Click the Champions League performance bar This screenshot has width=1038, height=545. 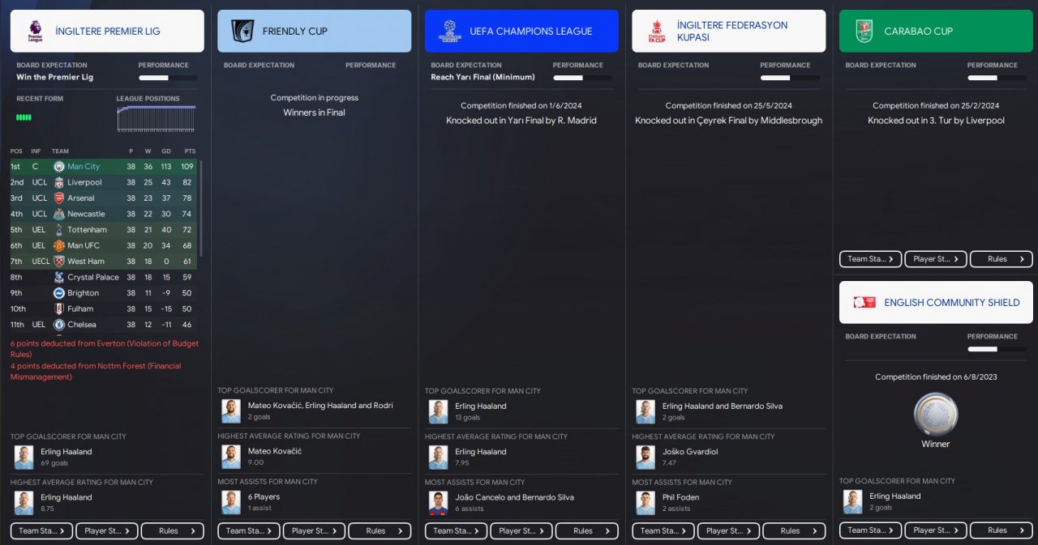tap(582, 78)
